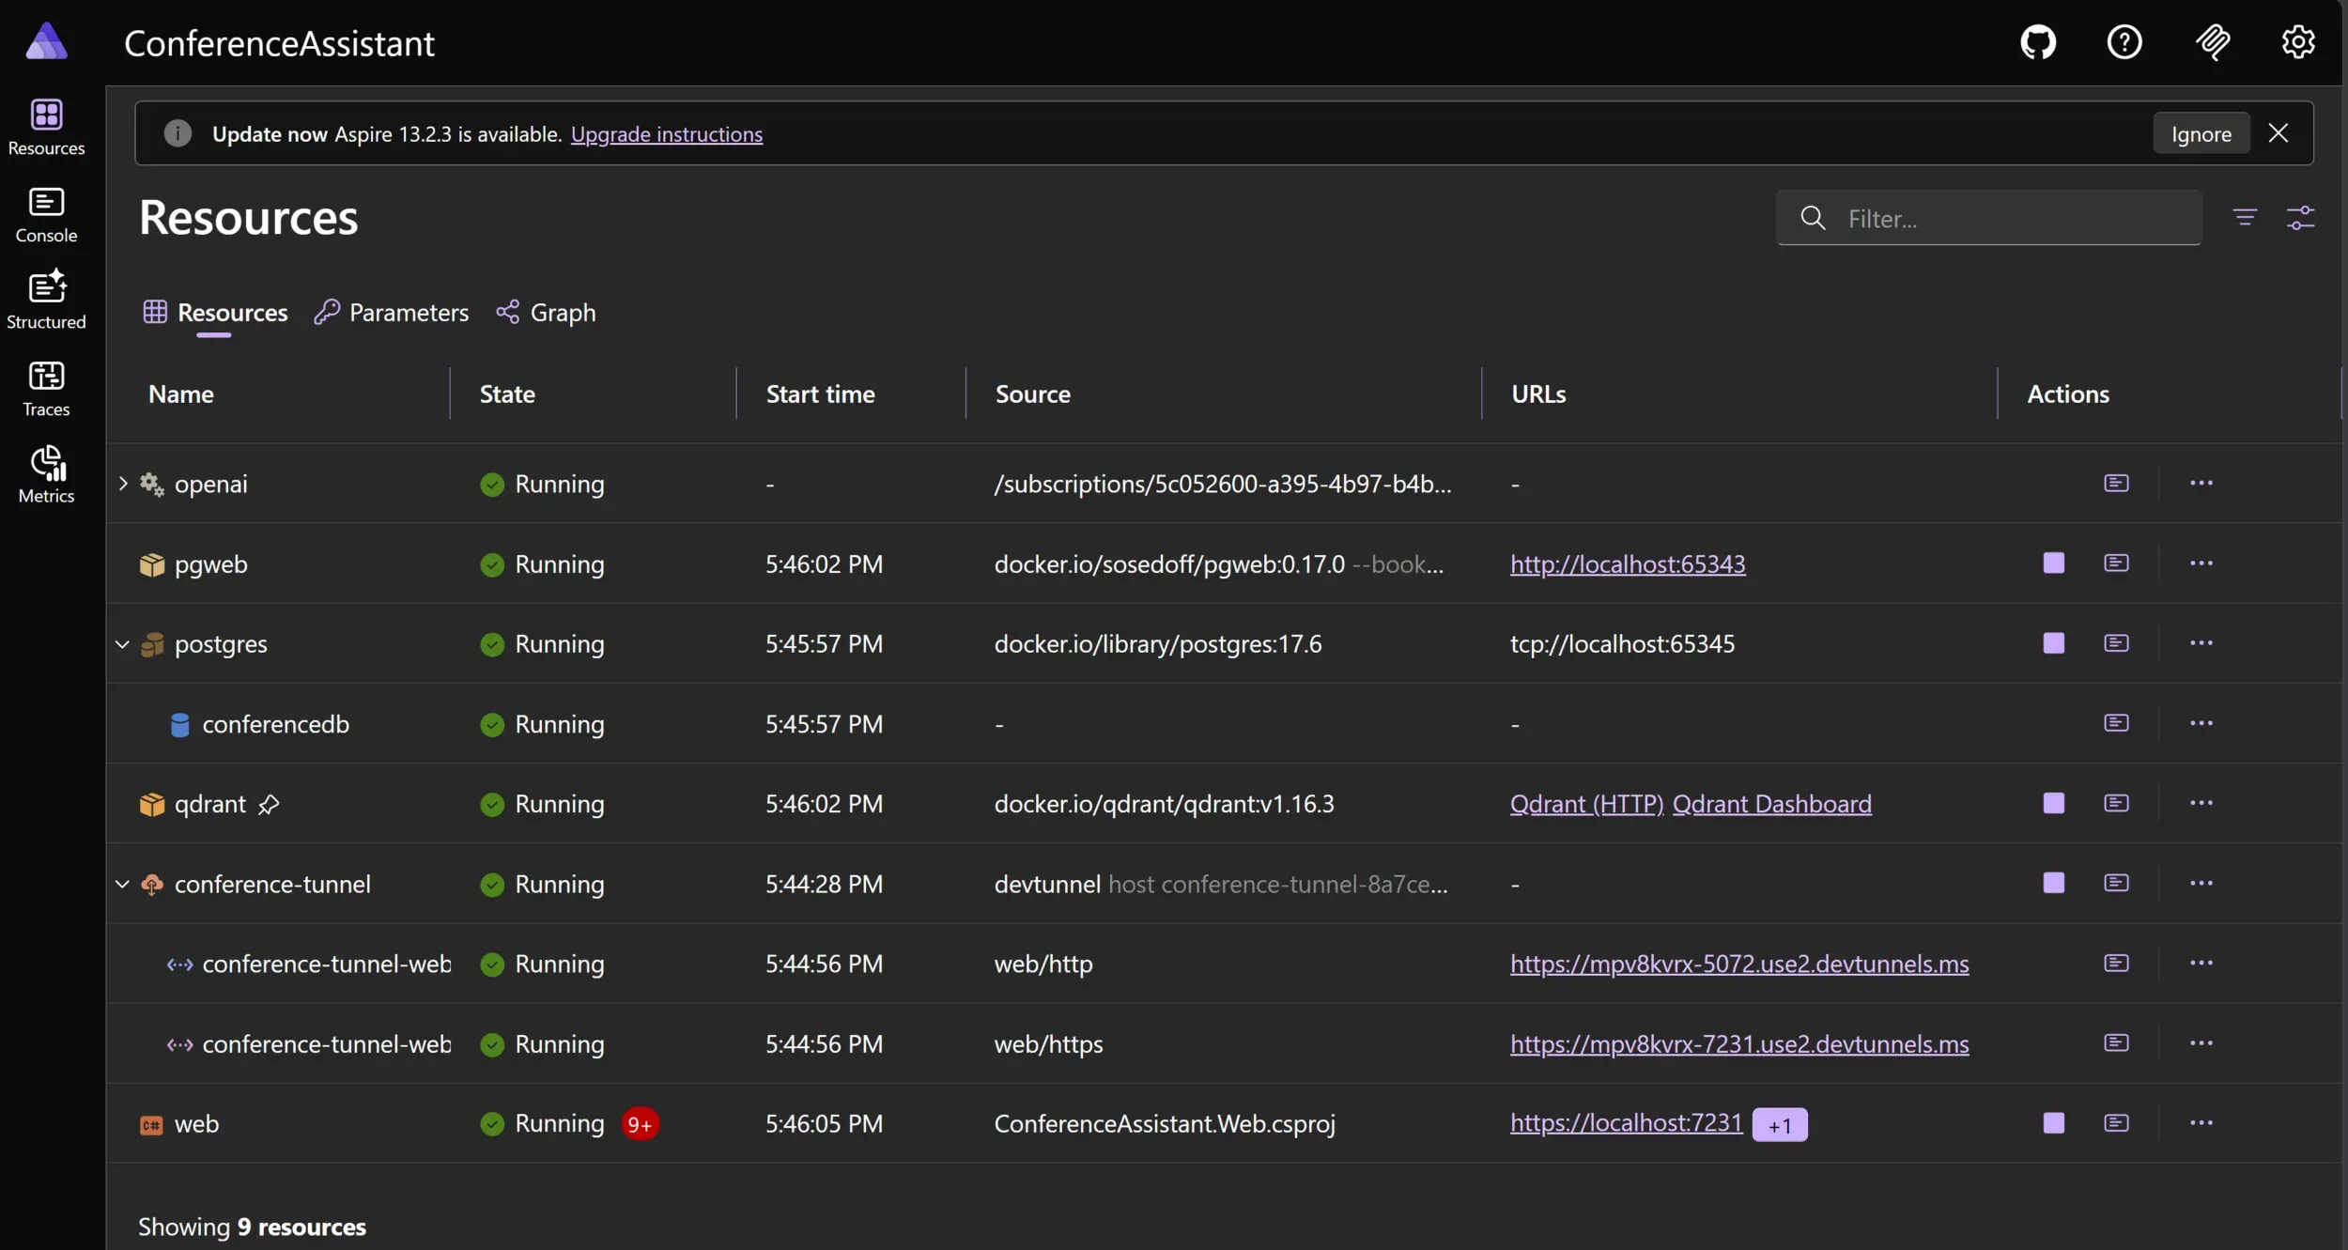Image resolution: width=2348 pixels, height=1250 pixels.
Task: Click the red 9+ error badge on web
Action: pyautogui.click(x=640, y=1124)
